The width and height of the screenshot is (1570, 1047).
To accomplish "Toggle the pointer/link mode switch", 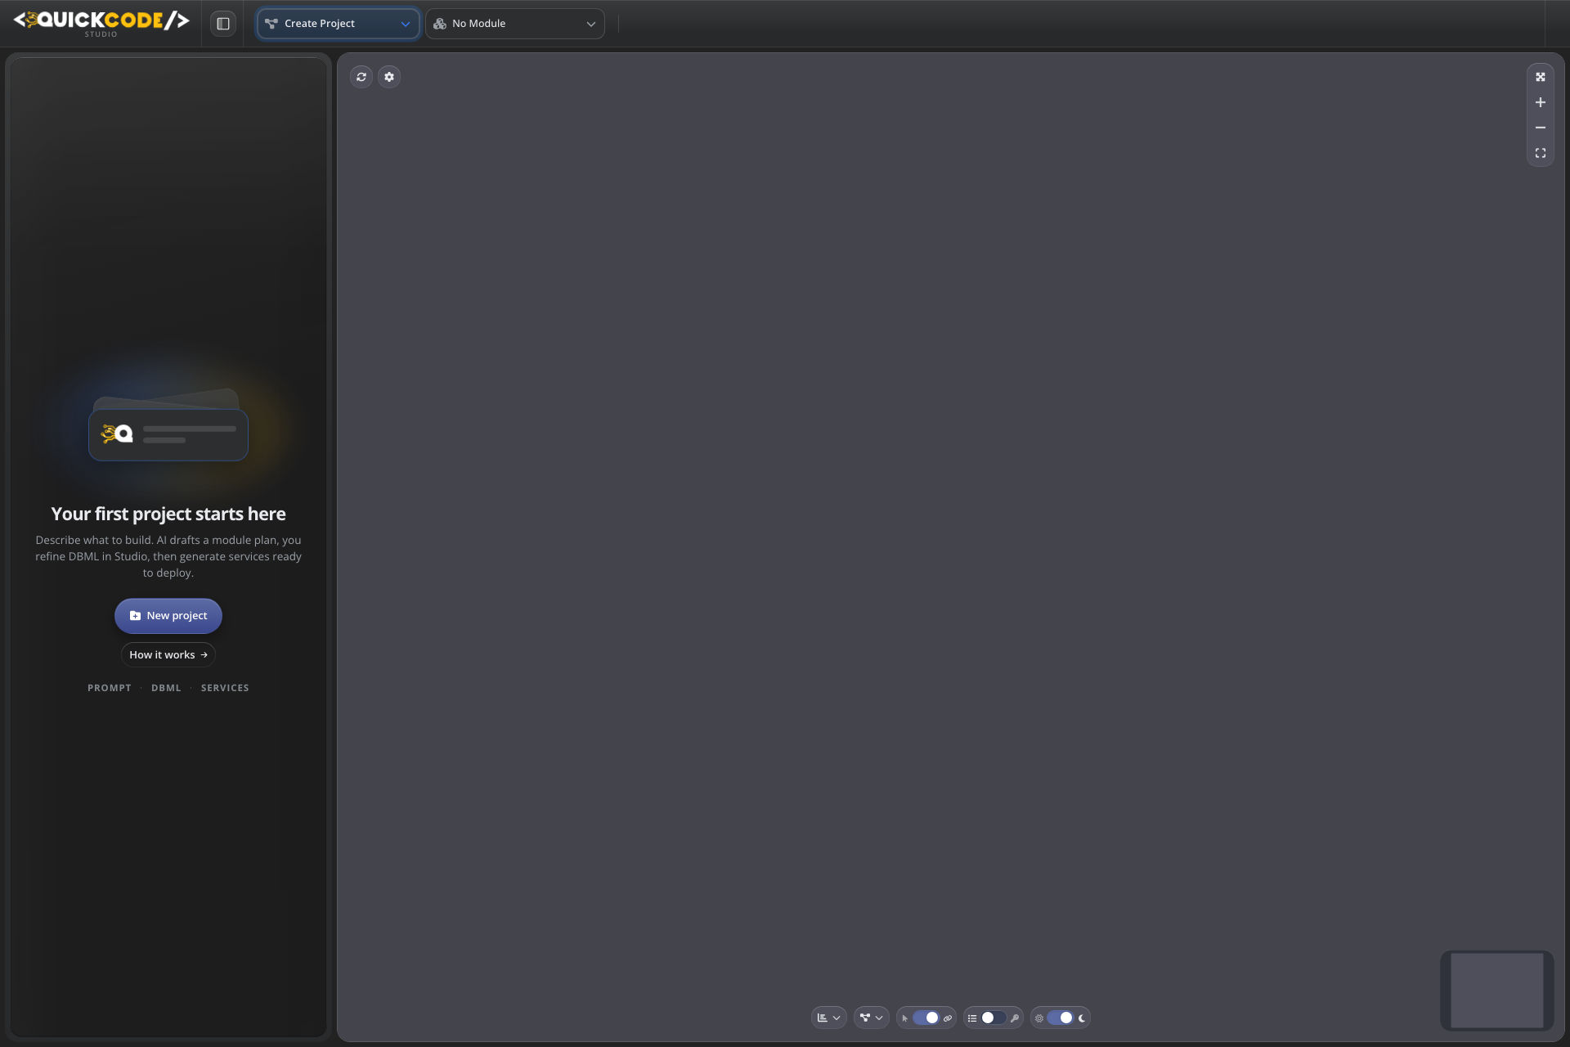I will point(926,1018).
